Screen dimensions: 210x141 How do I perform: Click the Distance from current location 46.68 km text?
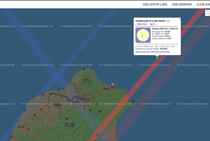point(151,49)
